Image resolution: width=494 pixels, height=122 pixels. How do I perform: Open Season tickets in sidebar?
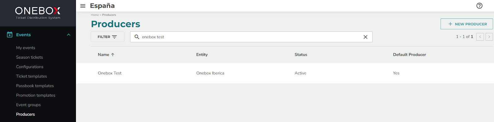click(x=29, y=57)
